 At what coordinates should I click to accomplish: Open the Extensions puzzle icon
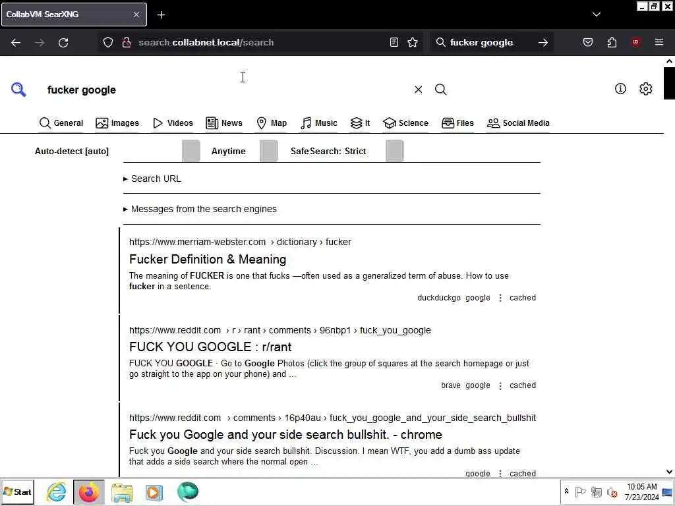pos(612,42)
